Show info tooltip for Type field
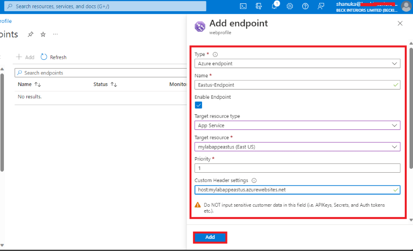This screenshot has height=251, width=413. click(x=215, y=54)
